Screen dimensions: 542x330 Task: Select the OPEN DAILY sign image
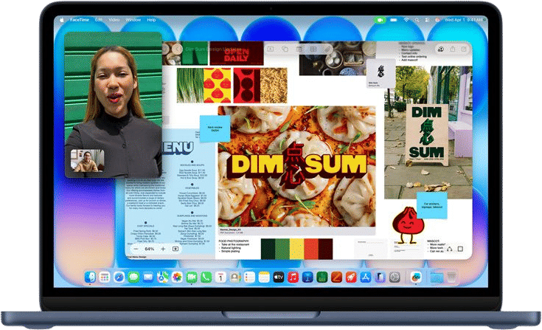(237, 53)
